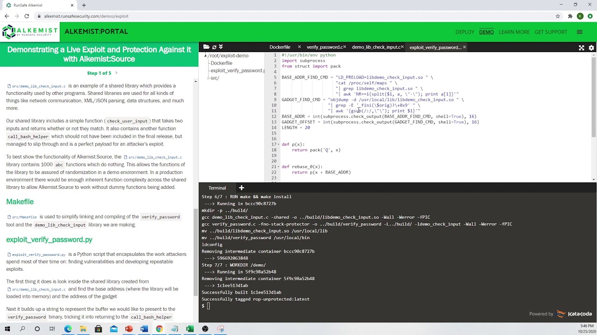Click exploit_verify_password.py heading
This screenshot has width=597, height=335.
tap(49, 240)
